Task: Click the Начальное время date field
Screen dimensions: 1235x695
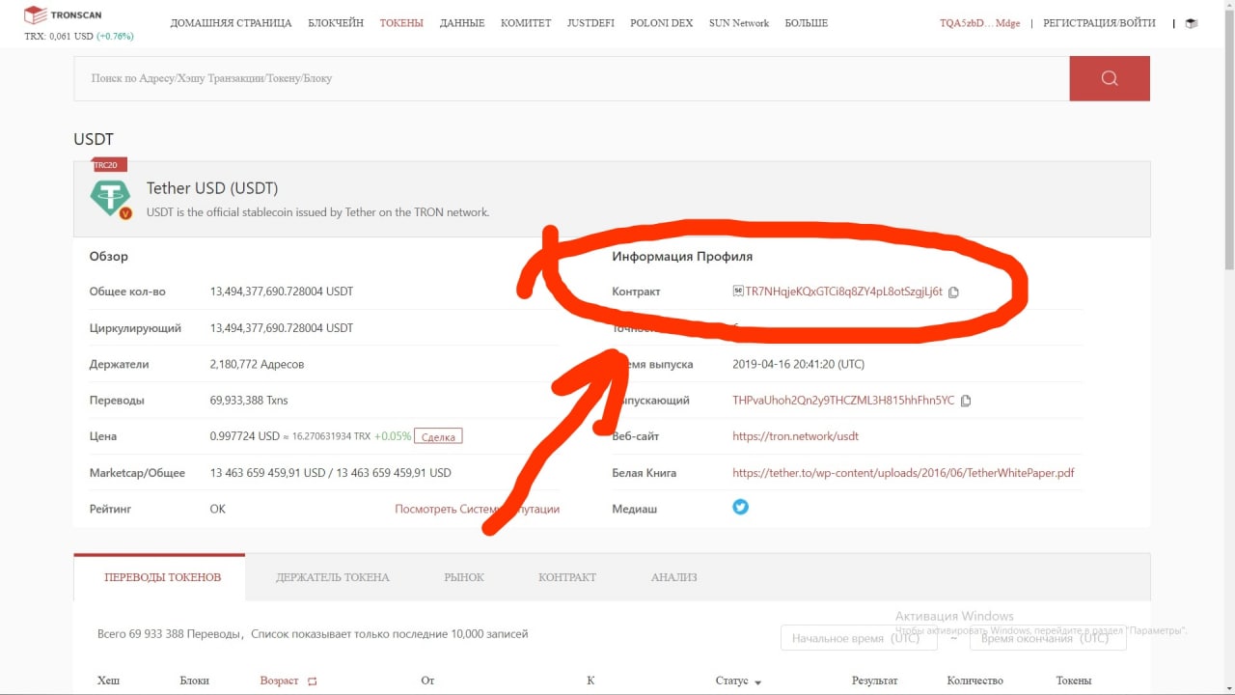Action: coord(857,638)
